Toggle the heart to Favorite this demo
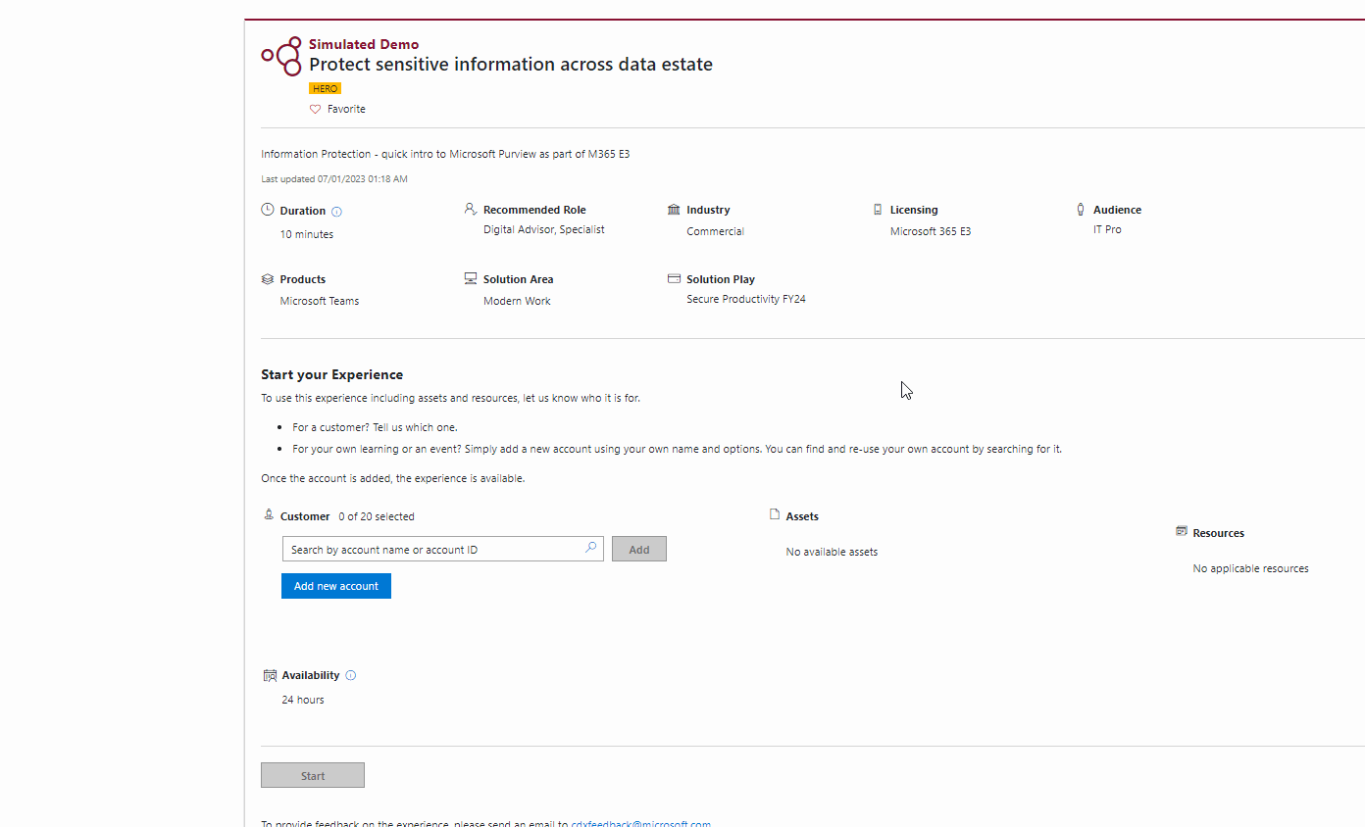1365x827 pixels. click(314, 109)
